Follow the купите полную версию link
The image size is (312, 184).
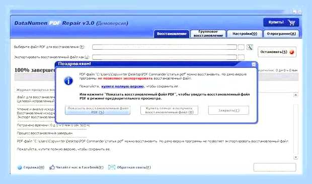coord(123,86)
